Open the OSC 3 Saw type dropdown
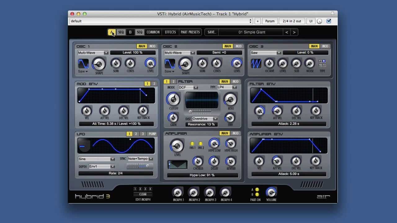This screenshot has width=397, height=223. [265, 53]
